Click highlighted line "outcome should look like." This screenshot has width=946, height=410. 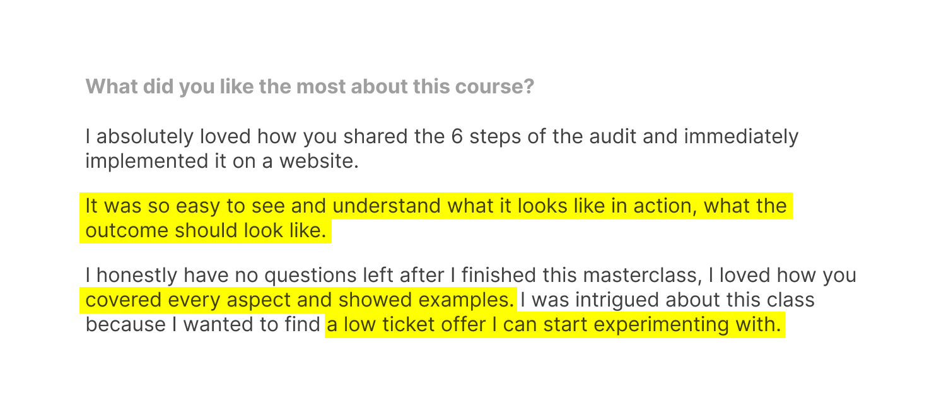click(206, 231)
